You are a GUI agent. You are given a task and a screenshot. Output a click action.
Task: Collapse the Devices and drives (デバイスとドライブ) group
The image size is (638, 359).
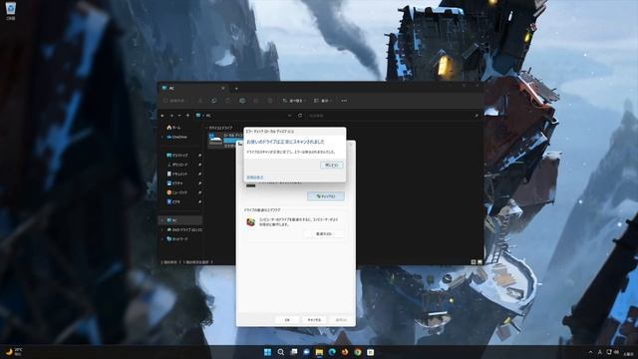[206, 128]
